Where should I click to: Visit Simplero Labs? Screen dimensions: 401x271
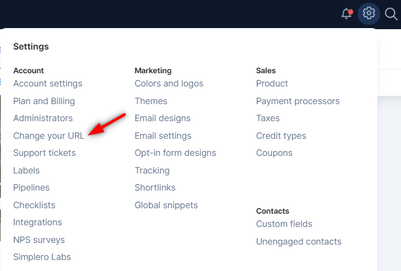42,257
